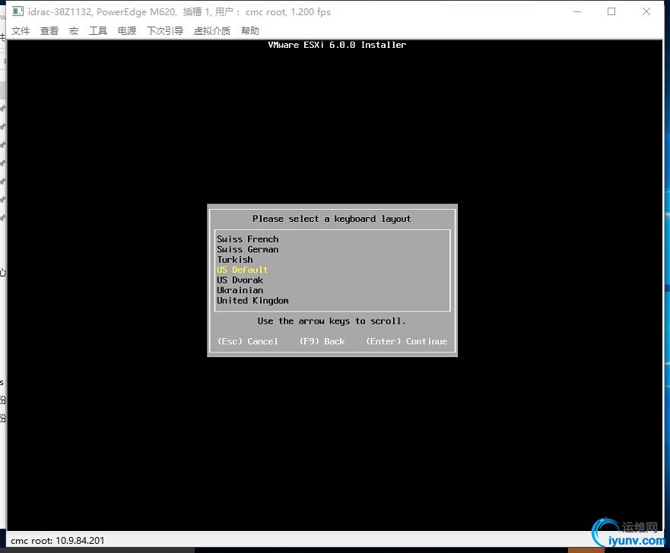This screenshot has height=553, width=670.
Task: Maximize the iDRAC console window
Action: click(x=611, y=11)
